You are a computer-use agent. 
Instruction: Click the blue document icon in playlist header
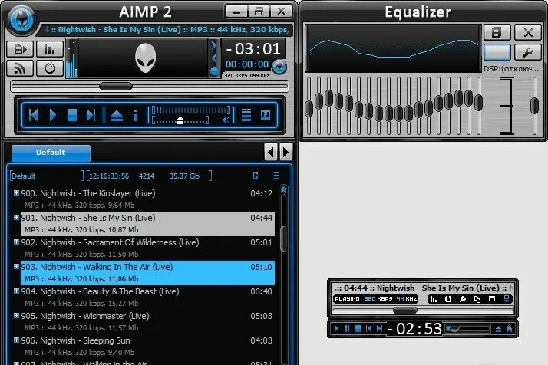tap(255, 176)
